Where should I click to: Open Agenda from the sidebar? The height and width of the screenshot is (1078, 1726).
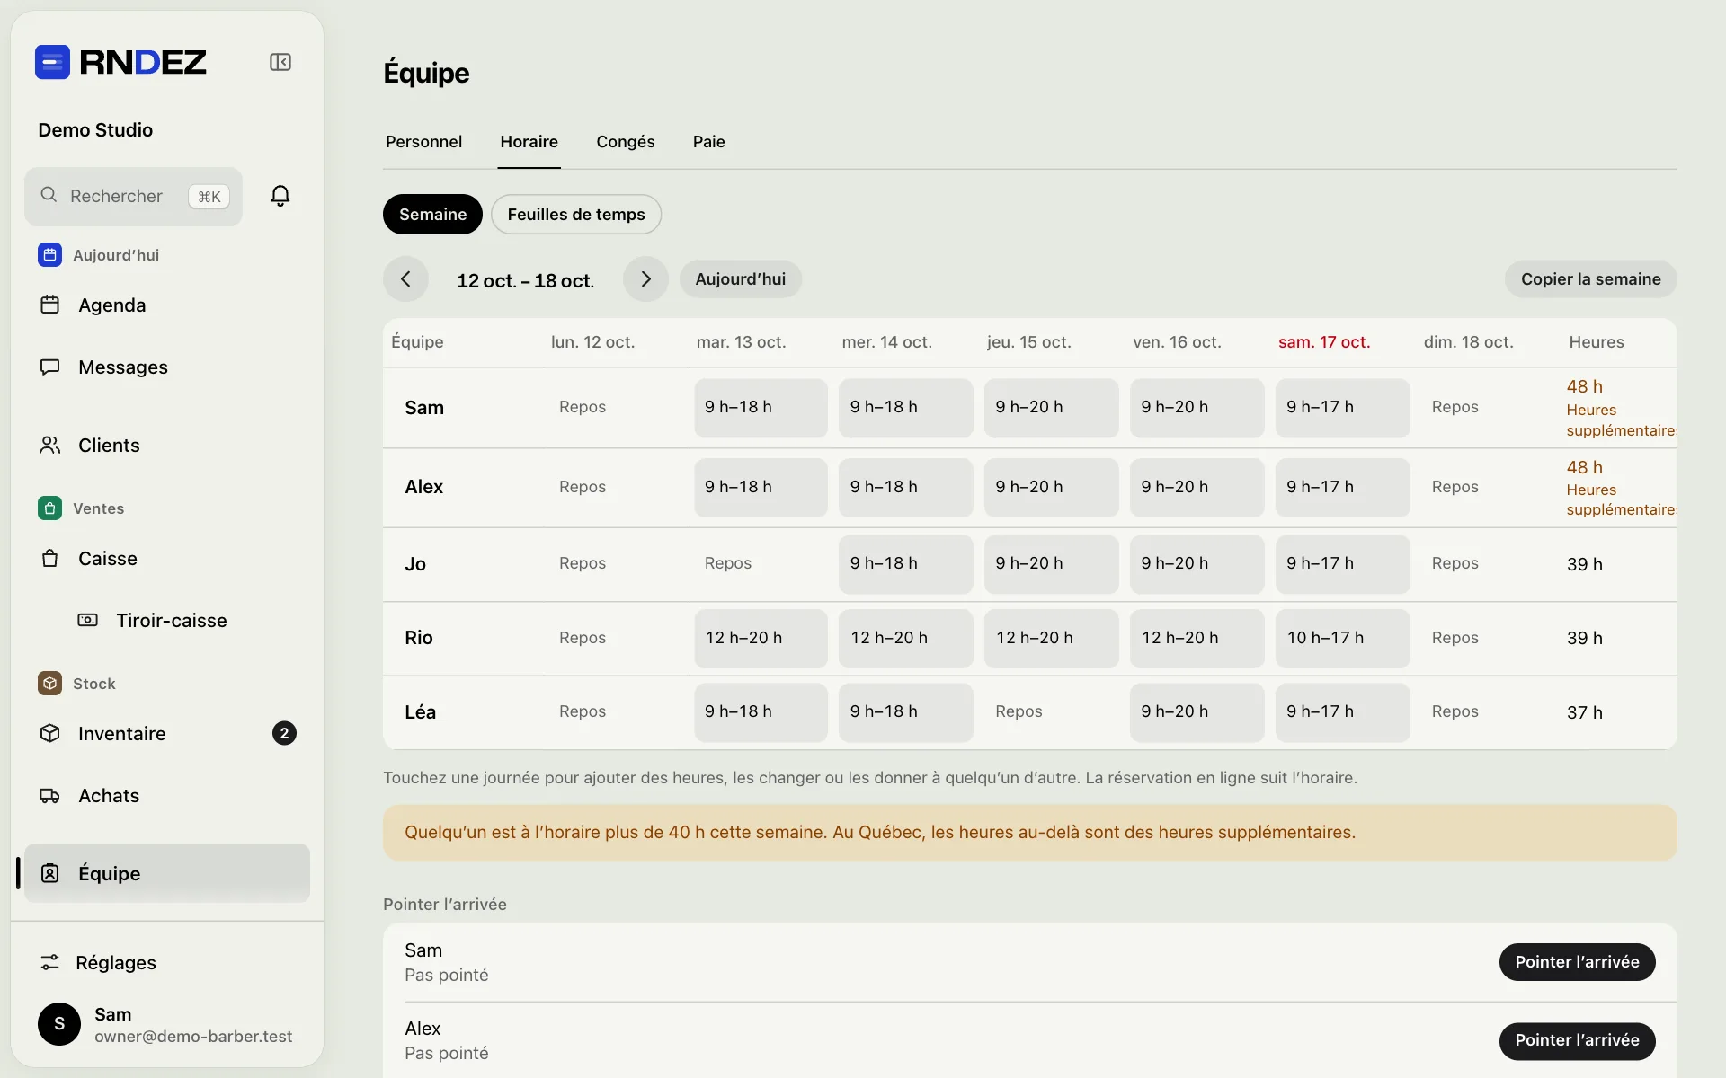coord(167,305)
